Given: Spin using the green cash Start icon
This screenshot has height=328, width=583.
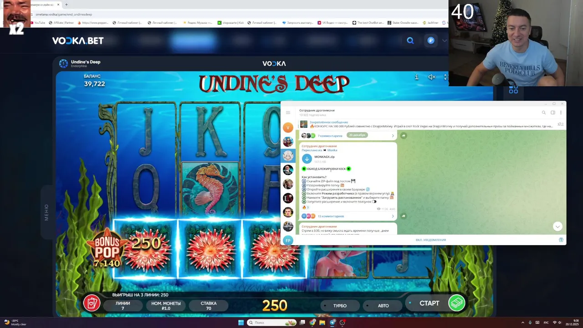Looking at the screenshot, I should coord(456,303).
